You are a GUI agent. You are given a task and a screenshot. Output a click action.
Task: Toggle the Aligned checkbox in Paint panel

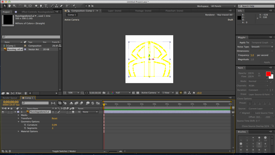tap(240, 113)
